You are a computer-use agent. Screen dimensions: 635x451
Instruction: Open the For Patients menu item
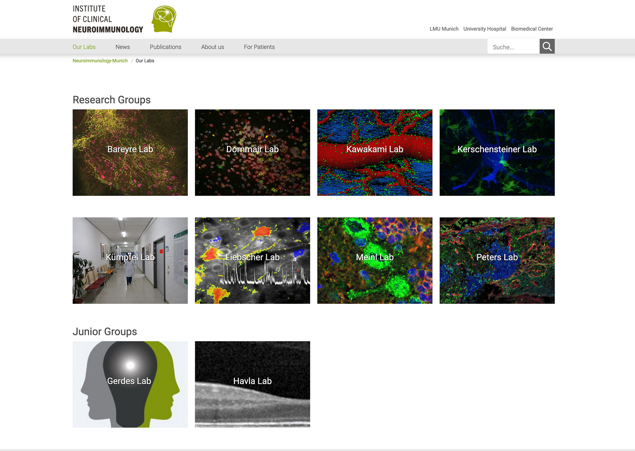point(259,47)
